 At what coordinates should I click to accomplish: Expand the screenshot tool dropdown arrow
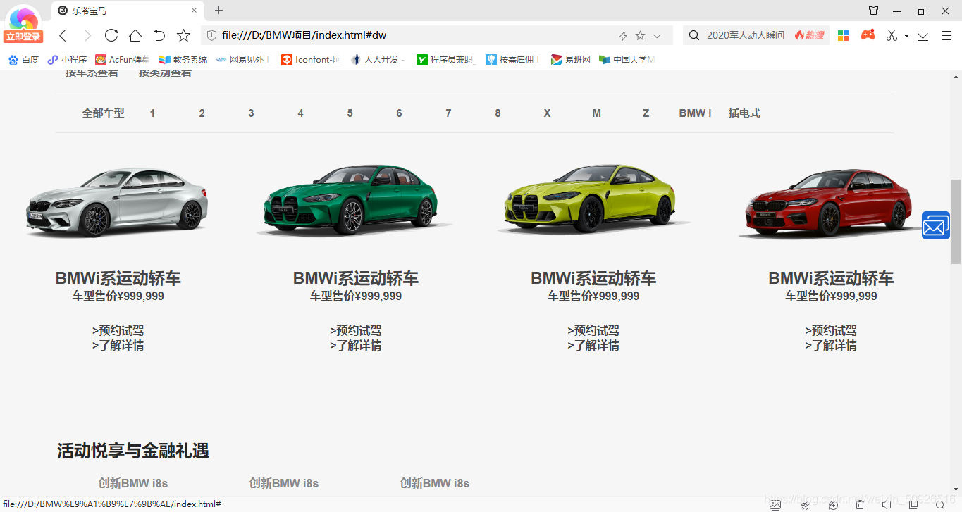click(906, 36)
